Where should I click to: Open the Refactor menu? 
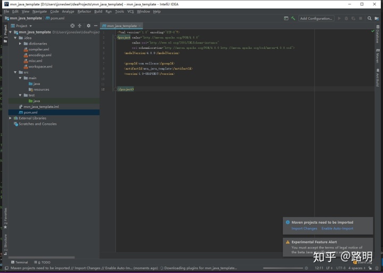click(84, 12)
